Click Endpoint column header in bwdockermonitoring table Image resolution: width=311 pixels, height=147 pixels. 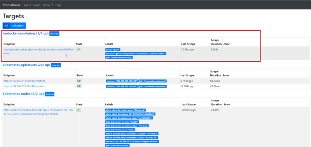click(9, 44)
